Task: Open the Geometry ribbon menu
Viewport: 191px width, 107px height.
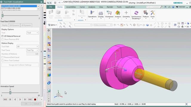Action: click(126, 15)
